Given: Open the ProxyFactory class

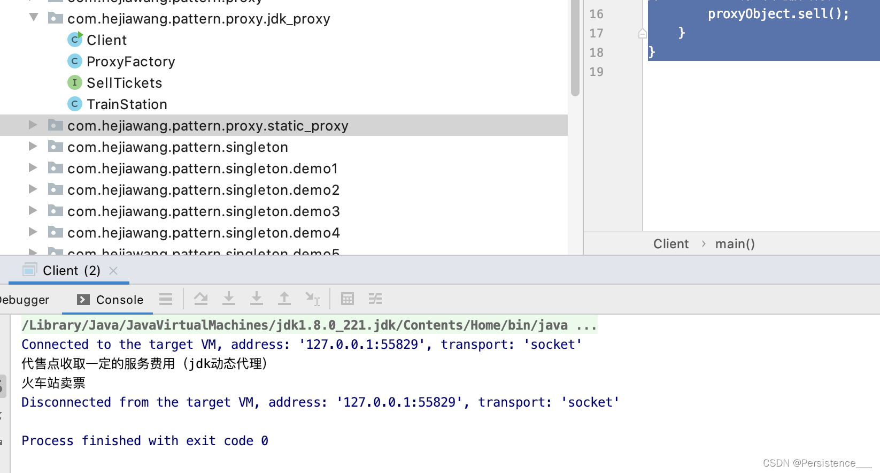Looking at the screenshot, I should click(131, 62).
